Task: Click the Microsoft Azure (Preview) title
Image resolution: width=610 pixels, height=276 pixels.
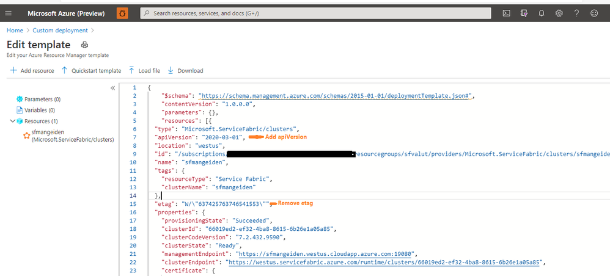Action: pos(66,13)
